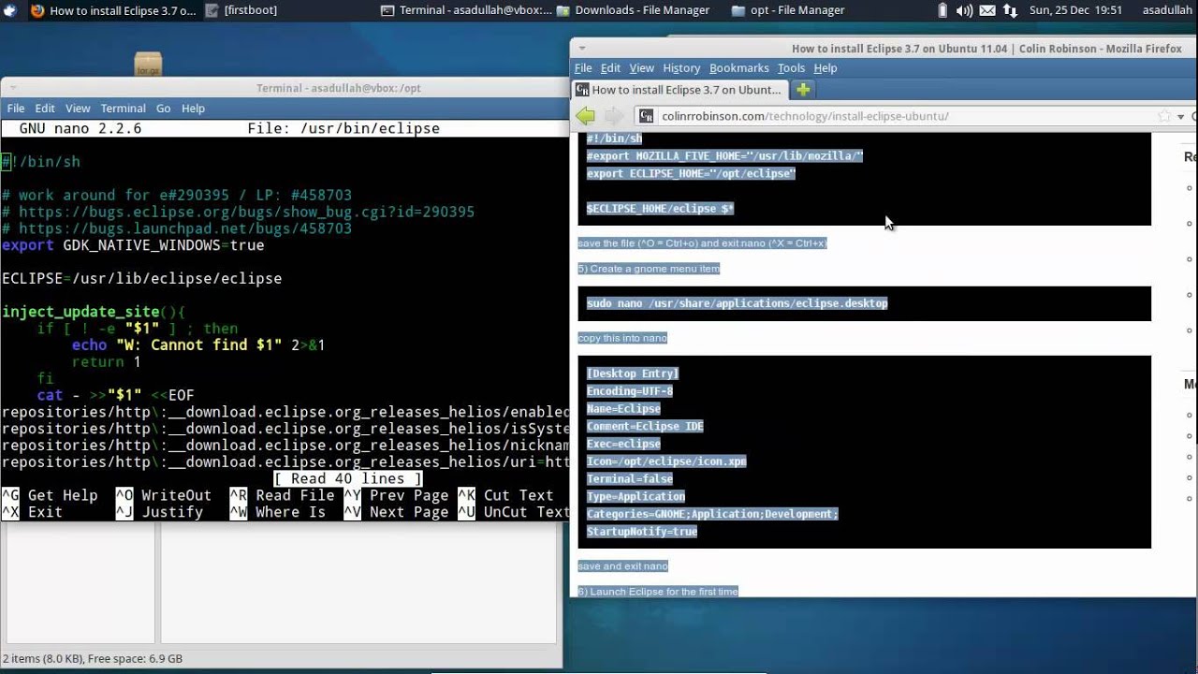Open the View menu in the Terminal window
Viewport: 1198px width, 674px height.
click(x=78, y=109)
